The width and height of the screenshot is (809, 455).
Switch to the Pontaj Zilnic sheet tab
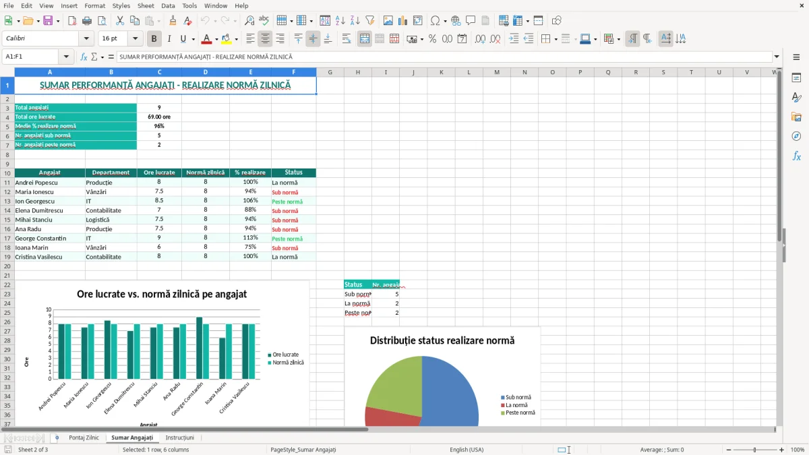[x=84, y=438]
